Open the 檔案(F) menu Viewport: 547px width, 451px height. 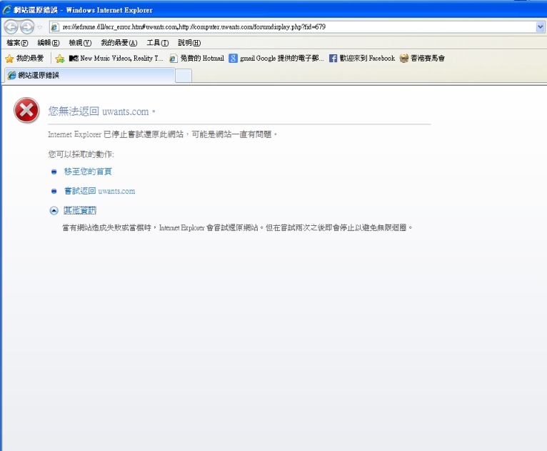(17, 43)
